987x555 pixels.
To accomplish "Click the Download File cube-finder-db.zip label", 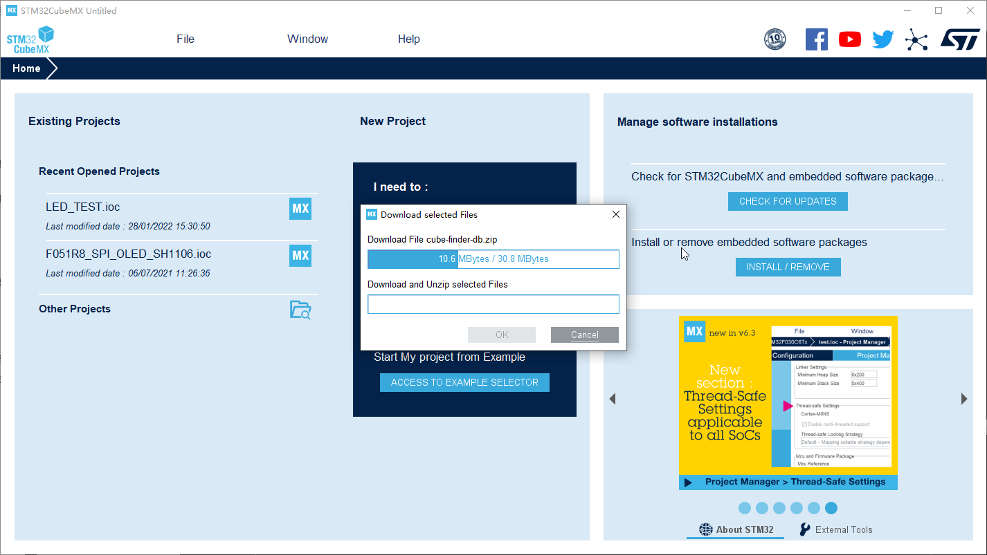I will [433, 239].
